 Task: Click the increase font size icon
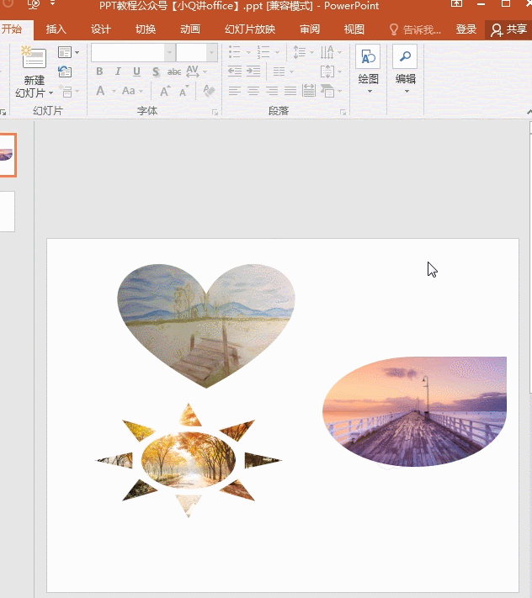tap(165, 91)
